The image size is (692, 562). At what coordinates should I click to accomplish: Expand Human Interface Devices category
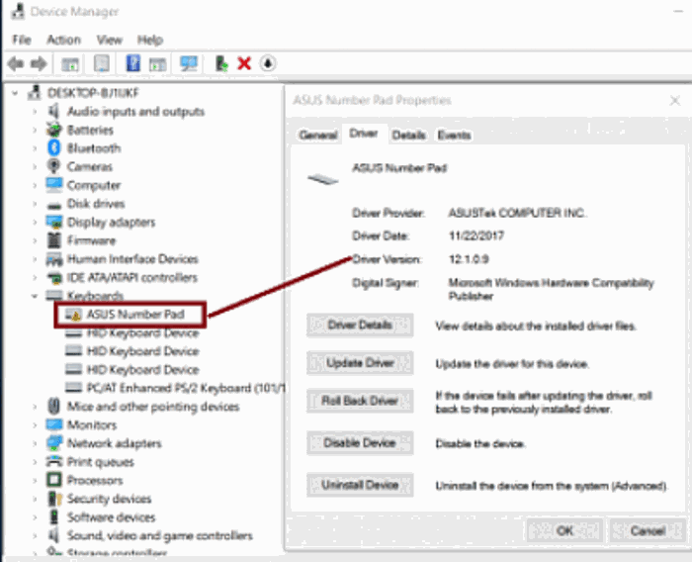pos(35,259)
